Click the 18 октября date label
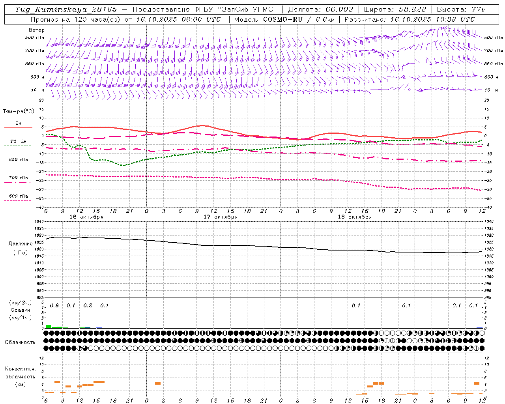Viewport: 505px width, 404px height. tap(355, 217)
